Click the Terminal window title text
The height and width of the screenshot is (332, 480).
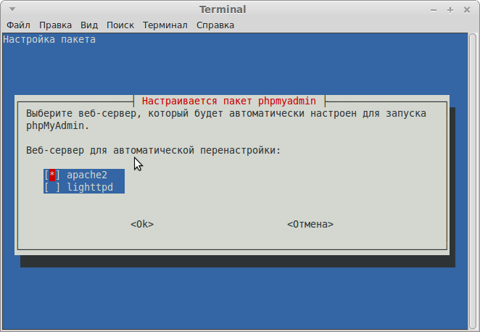223,9
